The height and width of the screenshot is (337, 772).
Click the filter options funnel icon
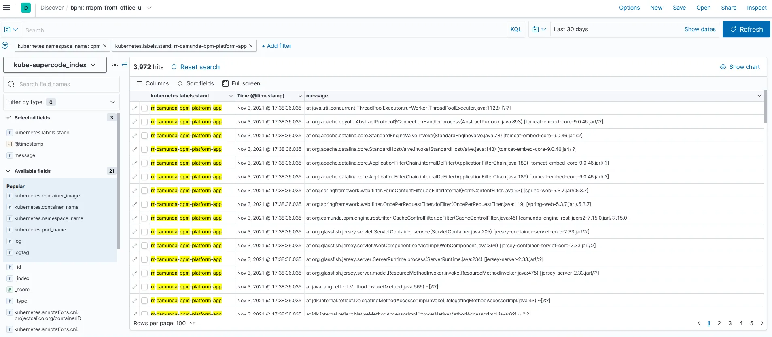pos(5,45)
